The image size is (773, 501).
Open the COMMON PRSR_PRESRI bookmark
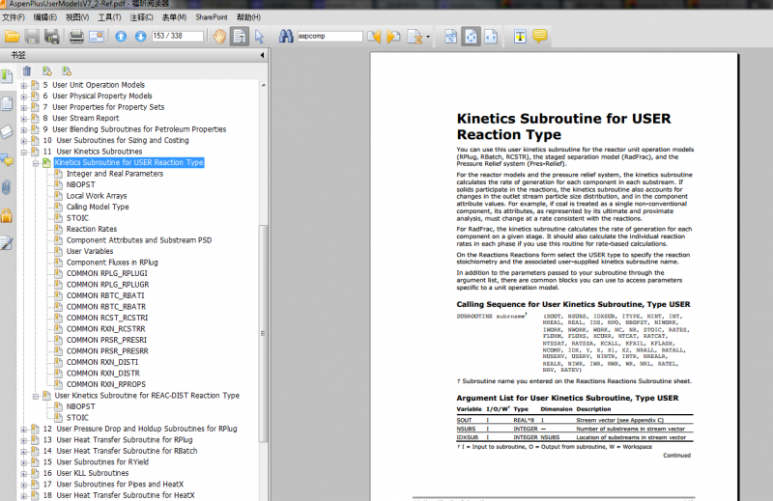pos(106,340)
